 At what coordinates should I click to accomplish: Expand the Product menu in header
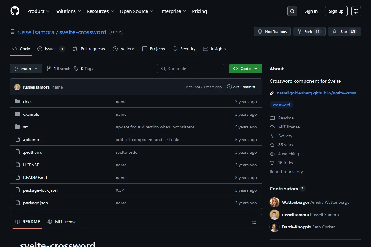[38, 11]
